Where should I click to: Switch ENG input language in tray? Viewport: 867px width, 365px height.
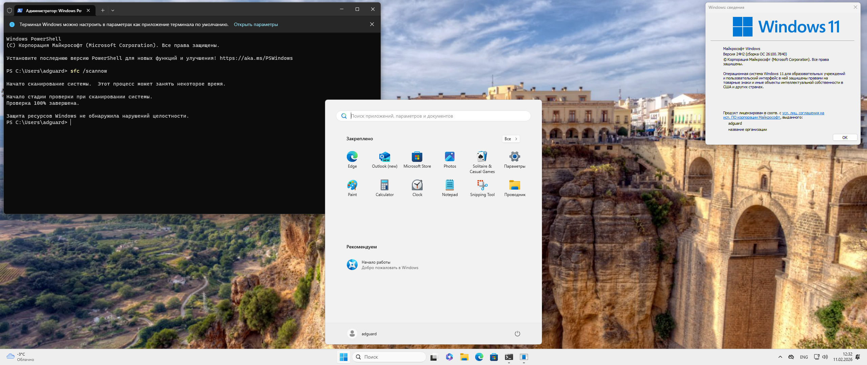click(804, 357)
